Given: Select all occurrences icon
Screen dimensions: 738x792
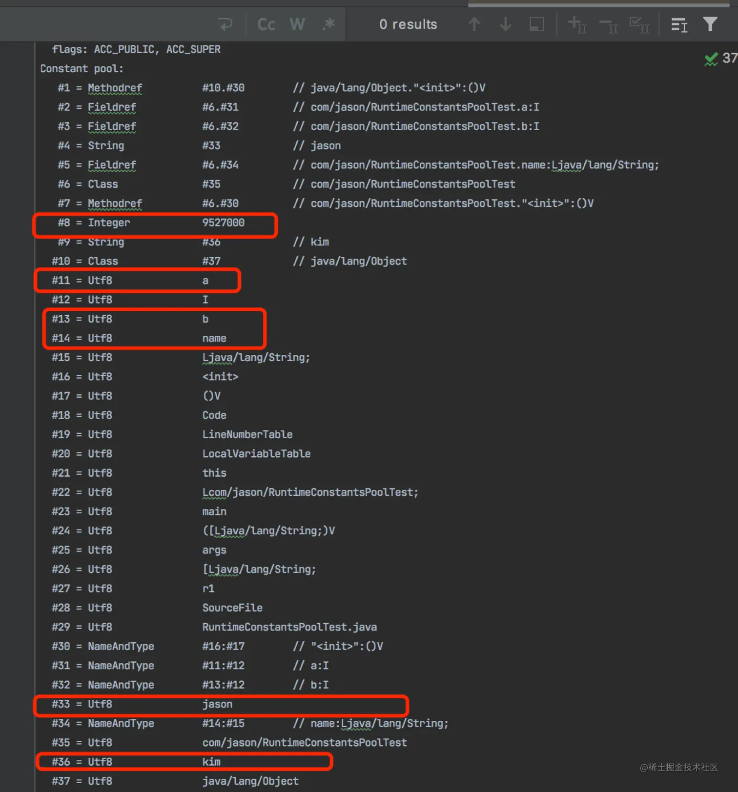Looking at the screenshot, I should click(639, 24).
